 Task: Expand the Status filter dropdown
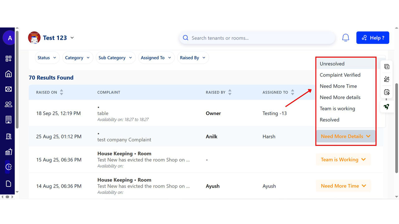pyautogui.click(x=47, y=58)
